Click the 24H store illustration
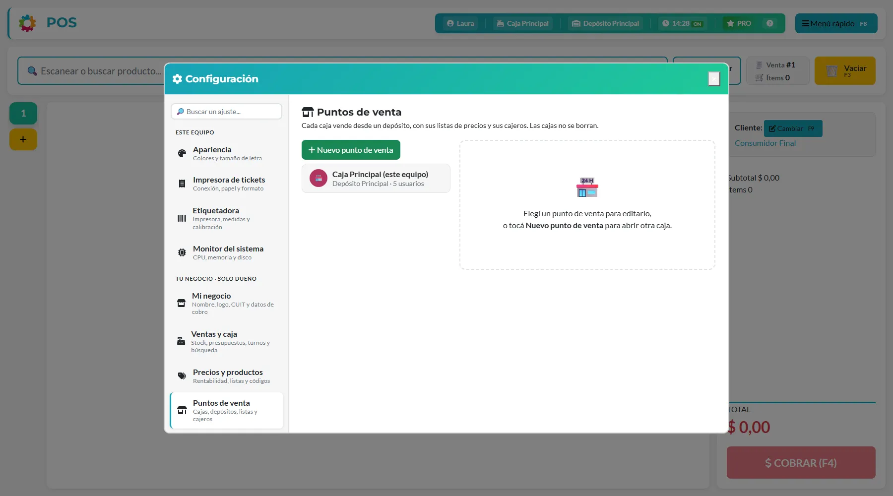Image resolution: width=893 pixels, height=496 pixels. [x=587, y=187]
